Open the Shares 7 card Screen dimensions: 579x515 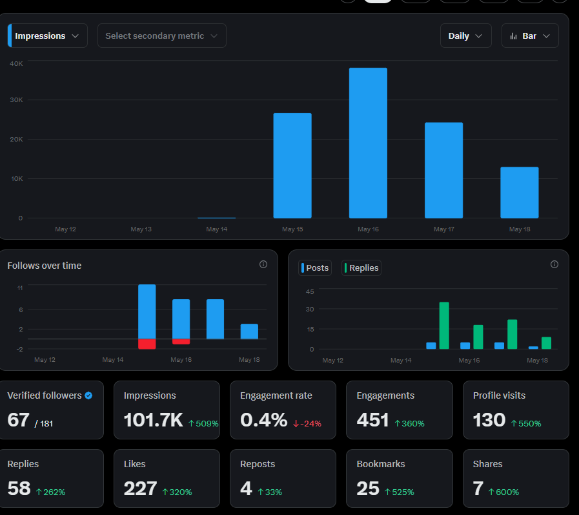coord(516,478)
